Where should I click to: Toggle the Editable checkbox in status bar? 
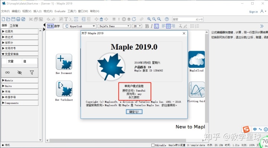153,145
